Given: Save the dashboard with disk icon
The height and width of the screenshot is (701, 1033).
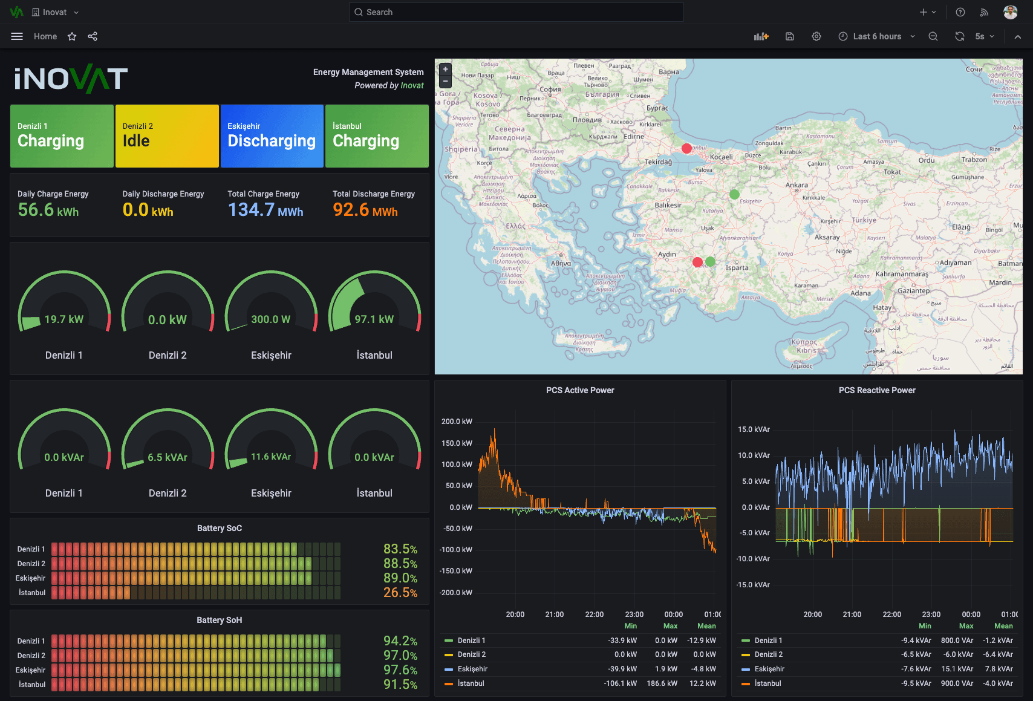Looking at the screenshot, I should (x=789, y=36).
